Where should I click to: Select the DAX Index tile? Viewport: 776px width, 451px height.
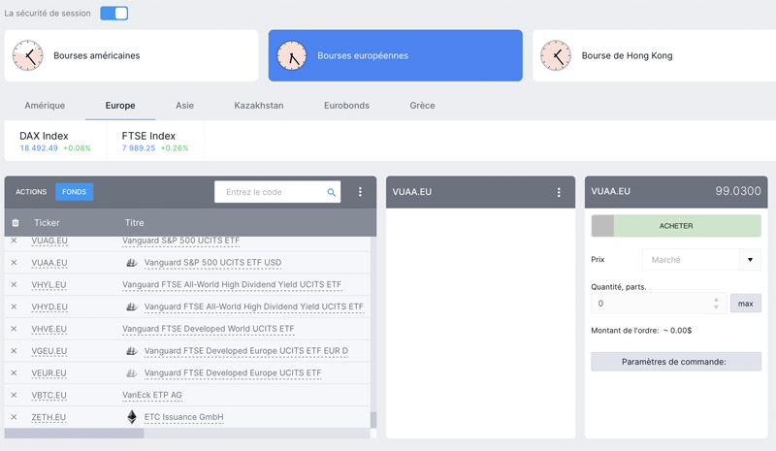tap(55, 141)
